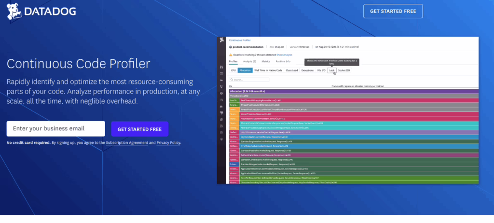Click the service icon next to product-recommendation

pyautogui.click(x=231, y=47)
